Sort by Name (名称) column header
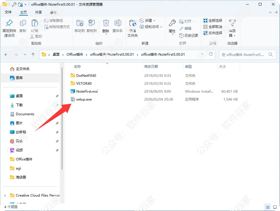 77,67
